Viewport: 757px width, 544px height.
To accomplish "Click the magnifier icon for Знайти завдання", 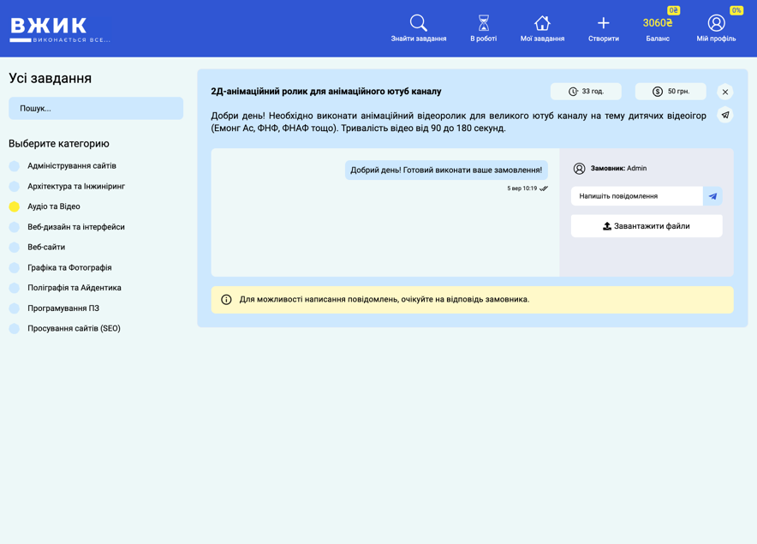I will click(418, 23).
